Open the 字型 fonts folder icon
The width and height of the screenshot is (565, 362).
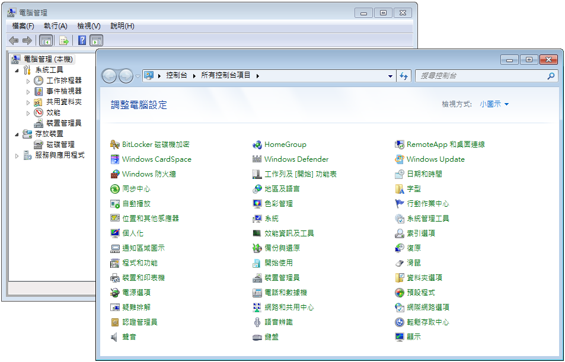[399, 189]
